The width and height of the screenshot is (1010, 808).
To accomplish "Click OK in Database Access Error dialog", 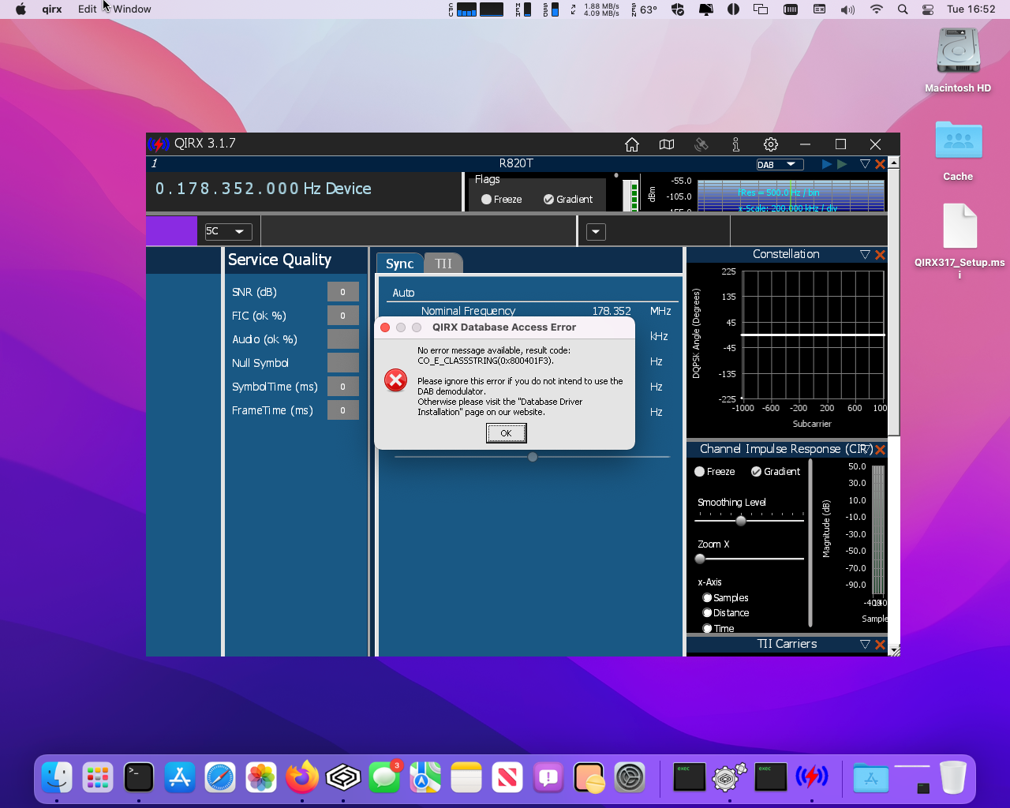I will click(x=506, y=433).
